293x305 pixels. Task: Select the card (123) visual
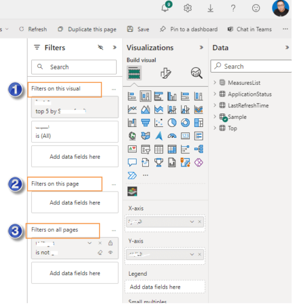click(x=185, y=136)
